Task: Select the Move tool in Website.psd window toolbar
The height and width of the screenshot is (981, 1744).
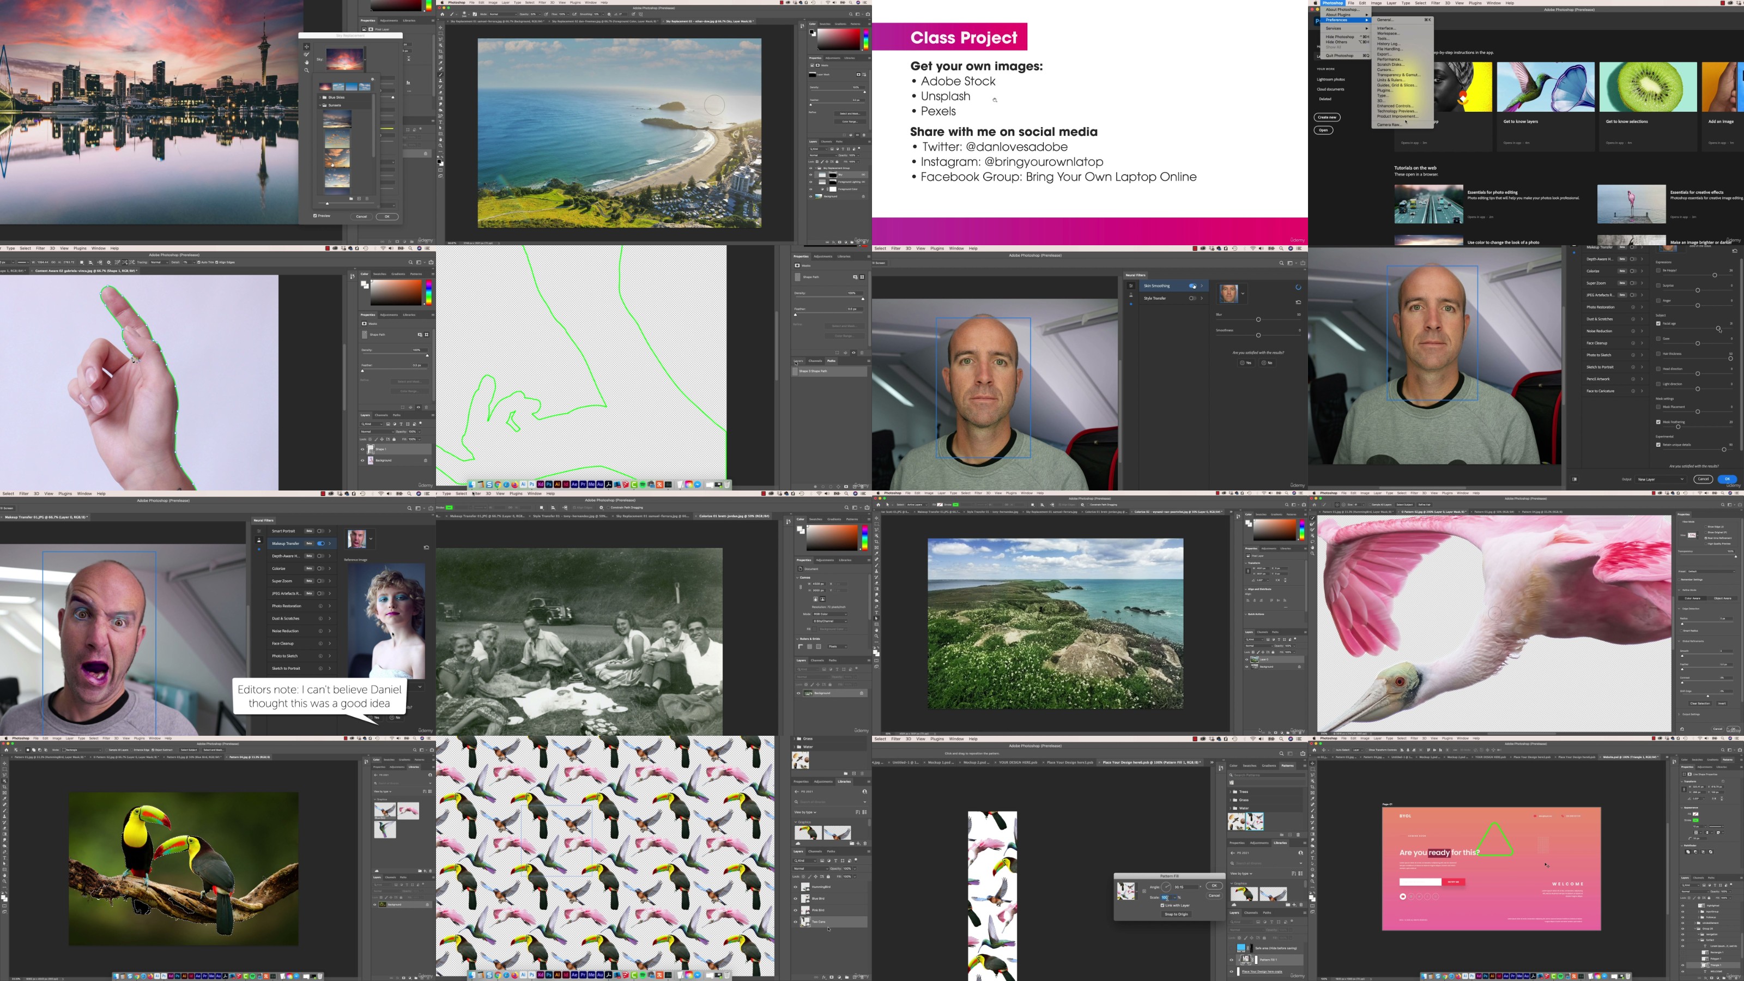Action: point(1313,764)
